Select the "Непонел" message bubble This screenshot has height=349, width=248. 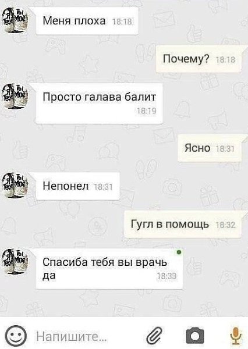click(x=78, y=186)
